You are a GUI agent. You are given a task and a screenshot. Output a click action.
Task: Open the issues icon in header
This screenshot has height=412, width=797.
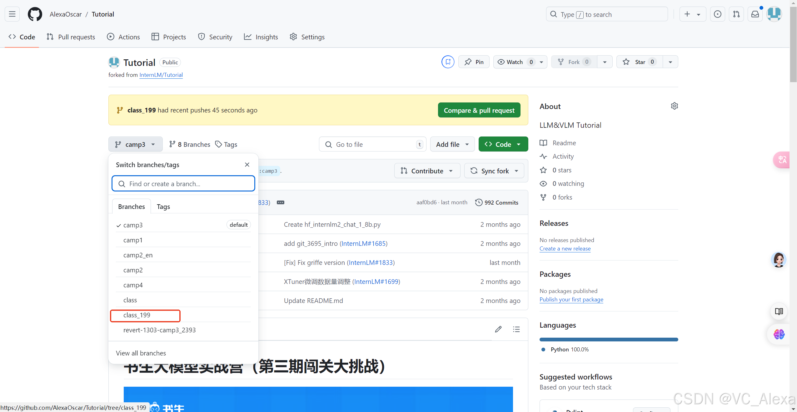coord(717,14)
